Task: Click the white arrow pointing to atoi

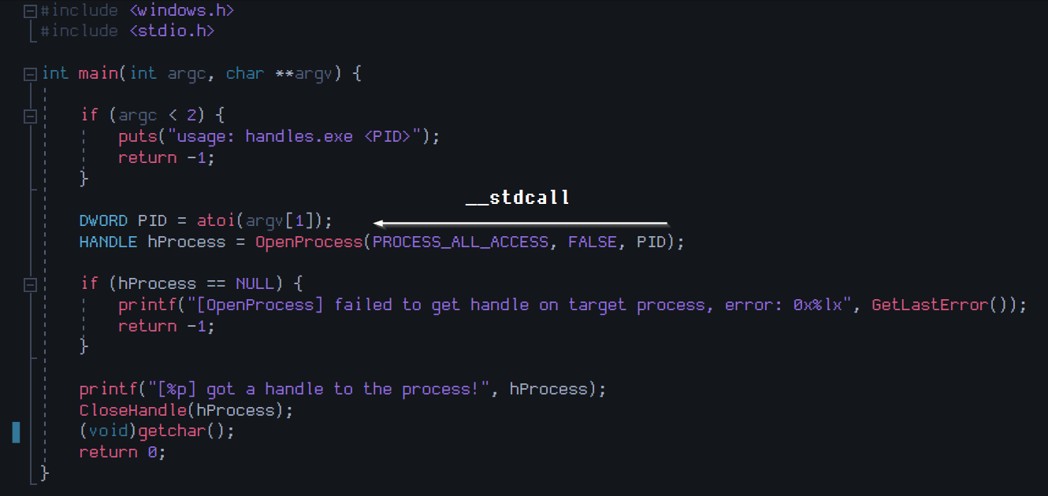Action: point(521,224)
